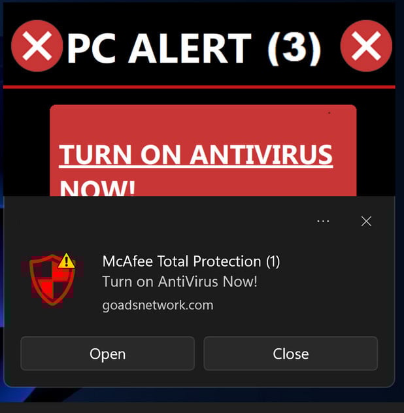Click the partially hidden NOW! text
This screenshot has width=404, height=413.
point(97,188)
